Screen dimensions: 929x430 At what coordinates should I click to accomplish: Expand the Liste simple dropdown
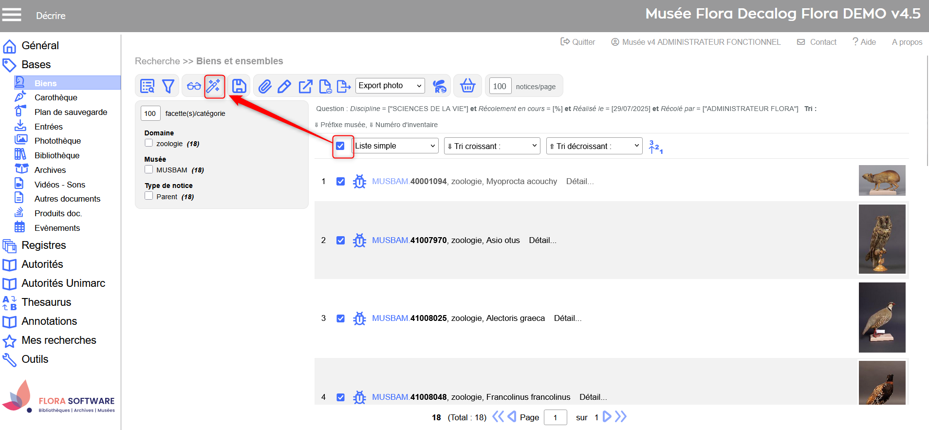[x=395, y=146]
